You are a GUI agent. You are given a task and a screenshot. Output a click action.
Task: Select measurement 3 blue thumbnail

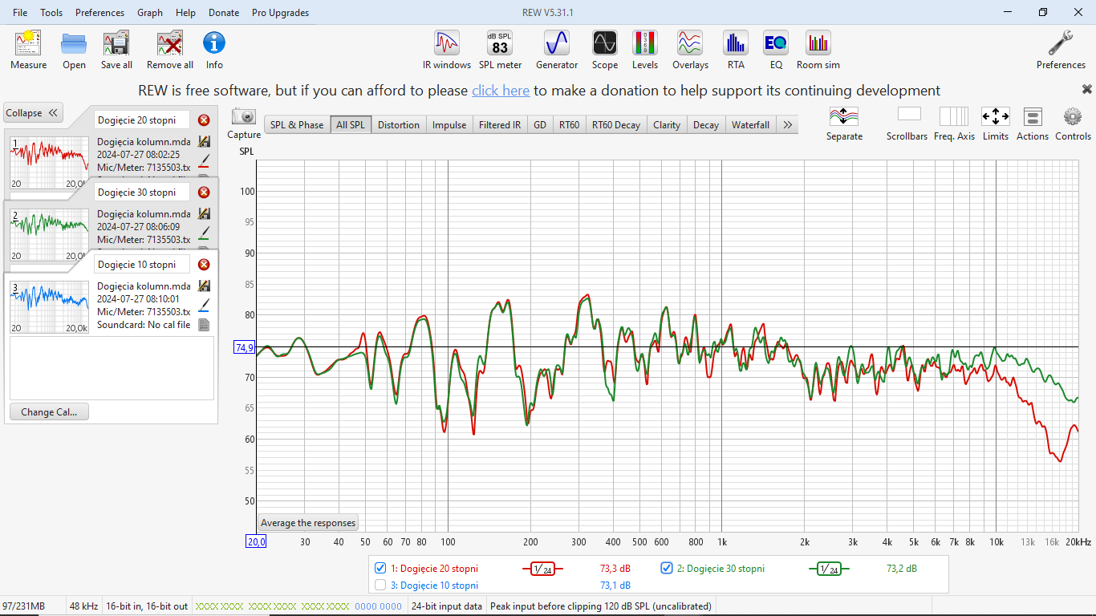click(50, 306)
